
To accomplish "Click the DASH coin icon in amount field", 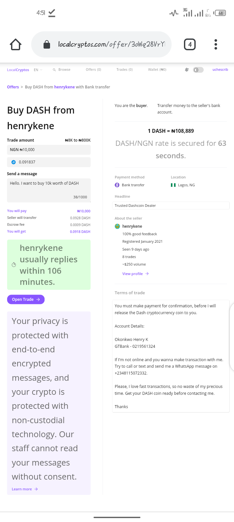I will point(14,162).
